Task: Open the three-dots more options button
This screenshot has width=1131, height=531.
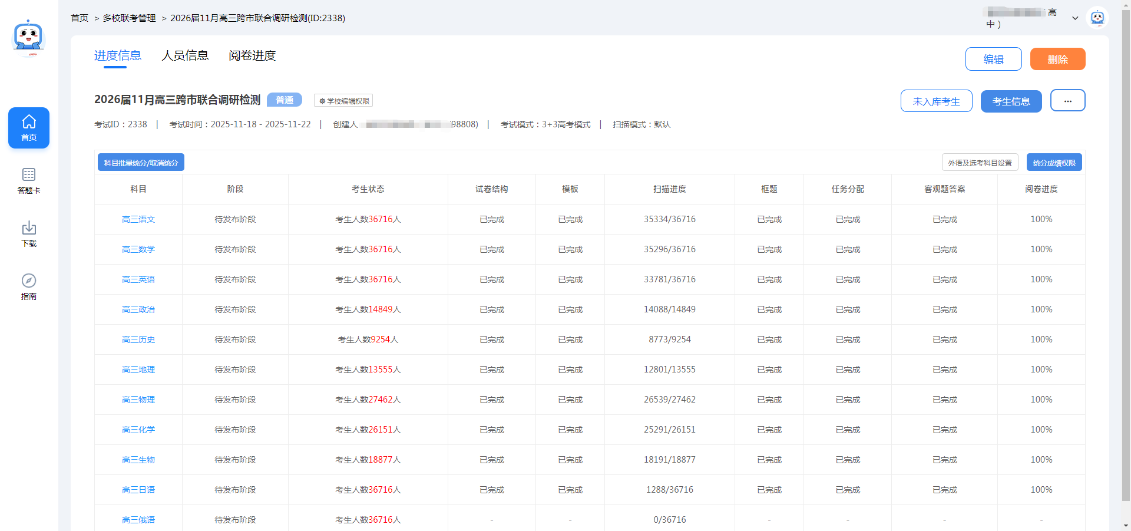Action: tap(1067, 101)
